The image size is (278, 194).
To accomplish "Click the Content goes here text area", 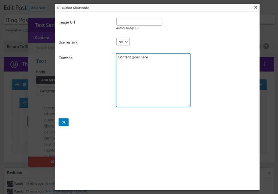I will 153,80.
